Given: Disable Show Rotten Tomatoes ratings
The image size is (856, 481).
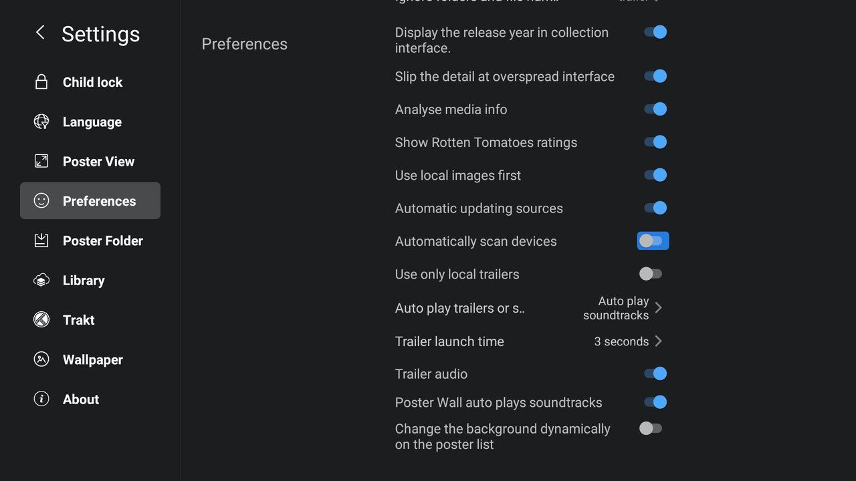Looking at the screenshot, I should [x=655, y=142].
